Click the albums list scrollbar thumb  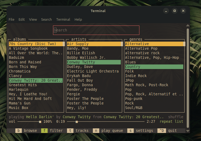pos(64,44)
